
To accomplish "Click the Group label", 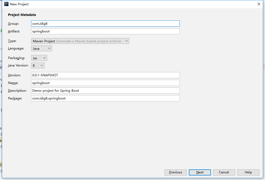I will click(13, 24).
